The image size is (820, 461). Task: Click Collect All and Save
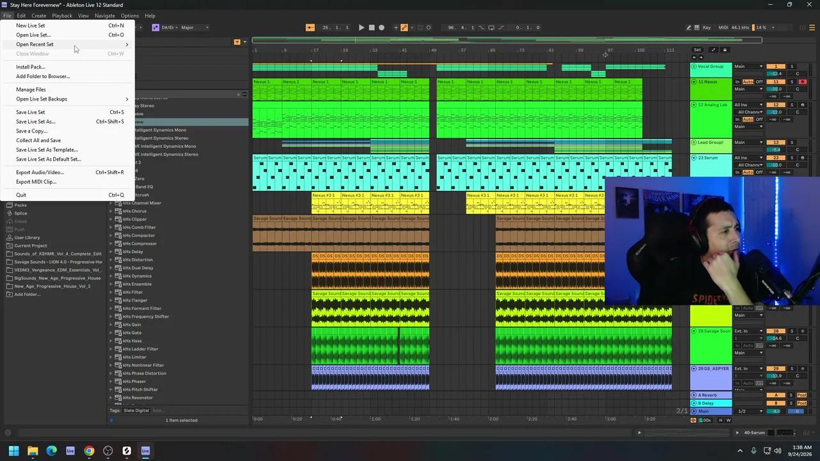67,140
